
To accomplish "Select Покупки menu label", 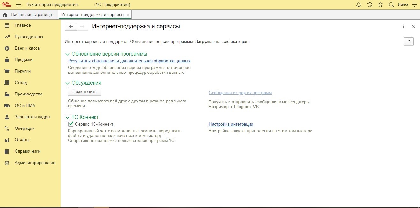I will coord(23,71).
